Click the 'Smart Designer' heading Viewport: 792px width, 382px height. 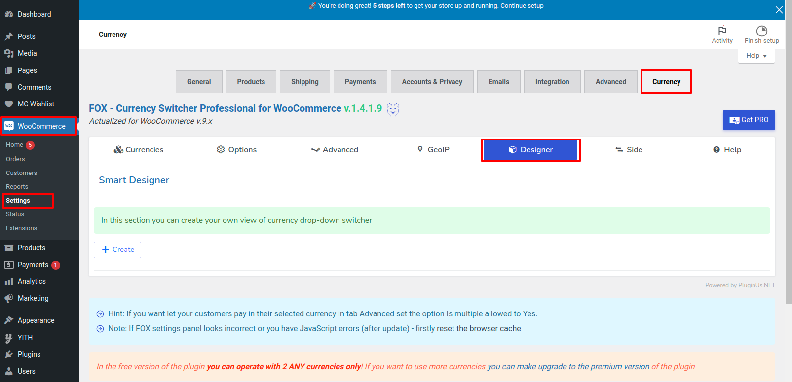click(x=134, y=180)
